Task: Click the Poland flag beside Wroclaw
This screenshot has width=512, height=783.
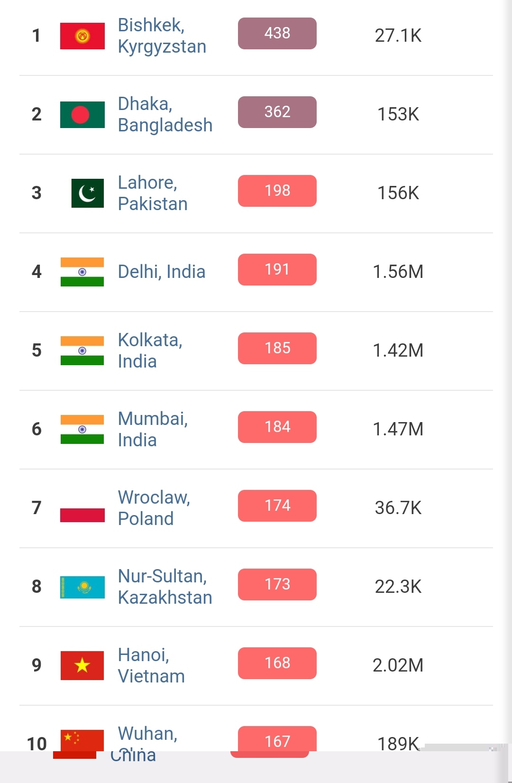Action: (82, 508)
